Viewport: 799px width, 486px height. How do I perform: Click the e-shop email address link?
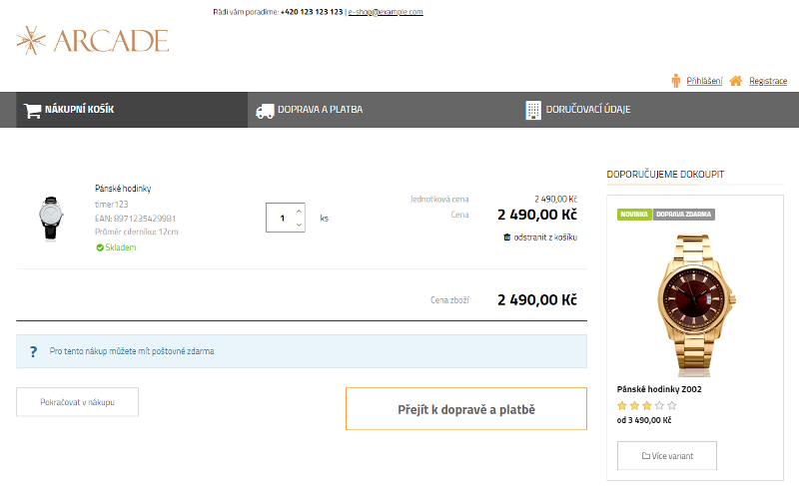[386, 12]
